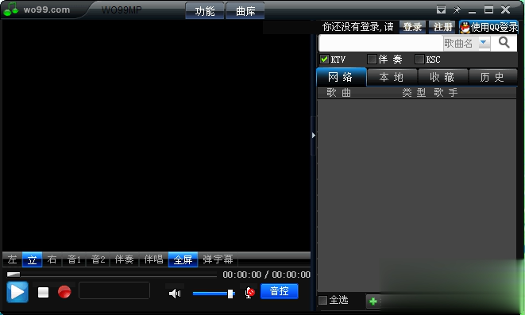The width and height of the screenshot is (525, 315).
Task: Switch to the 历史 tab
Action: 492,77
